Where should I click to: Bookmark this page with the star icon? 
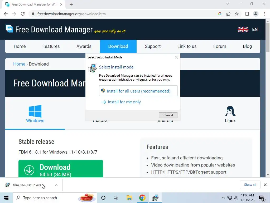[237, 14]
